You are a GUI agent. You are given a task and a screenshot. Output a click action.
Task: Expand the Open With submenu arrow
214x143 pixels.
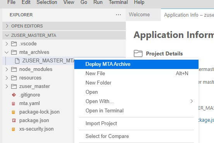point(192,101)
